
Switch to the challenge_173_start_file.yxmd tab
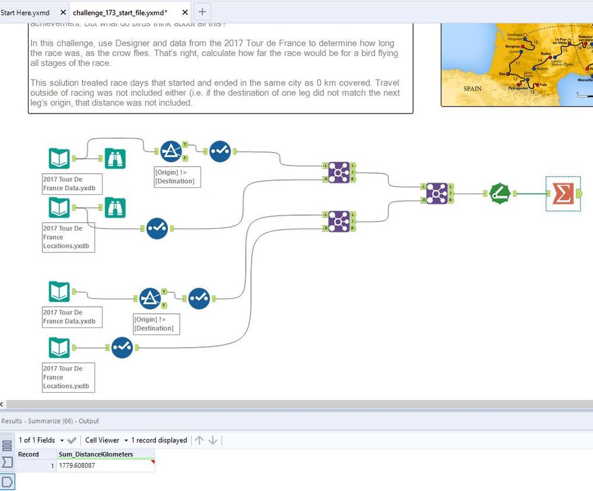120,12
